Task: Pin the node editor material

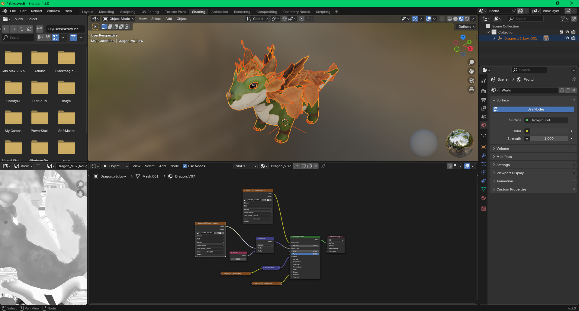Action: tap(323, 166)
